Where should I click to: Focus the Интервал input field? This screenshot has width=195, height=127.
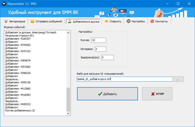point(100,49)
